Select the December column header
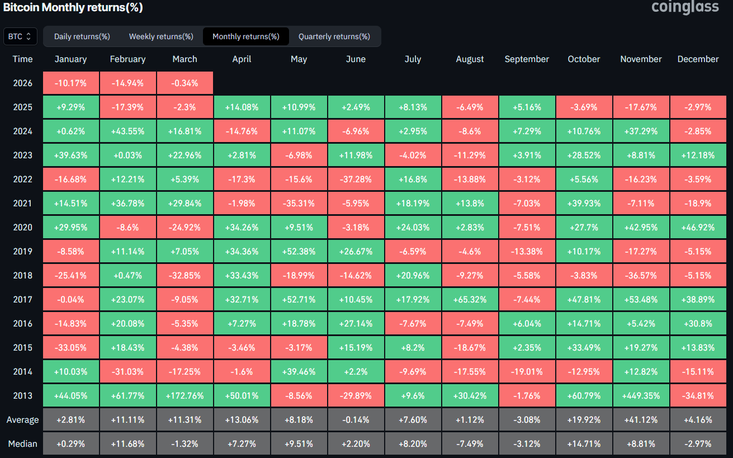This screenshot has height=458, width=733. 698,59
